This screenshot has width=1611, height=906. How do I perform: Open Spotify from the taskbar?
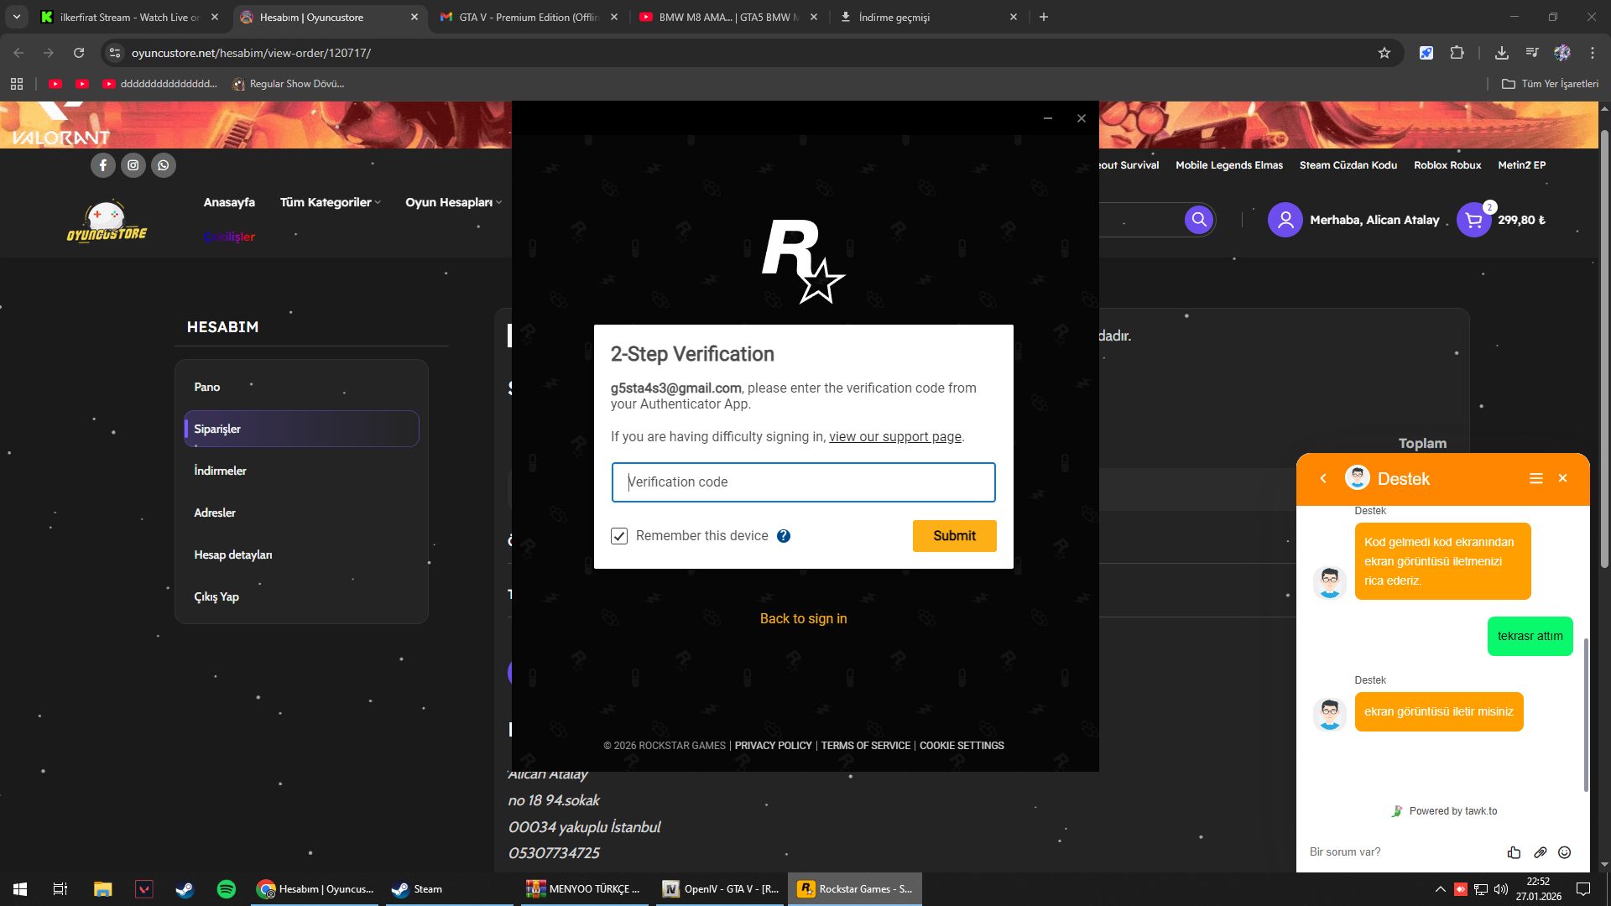coord(227,889)
